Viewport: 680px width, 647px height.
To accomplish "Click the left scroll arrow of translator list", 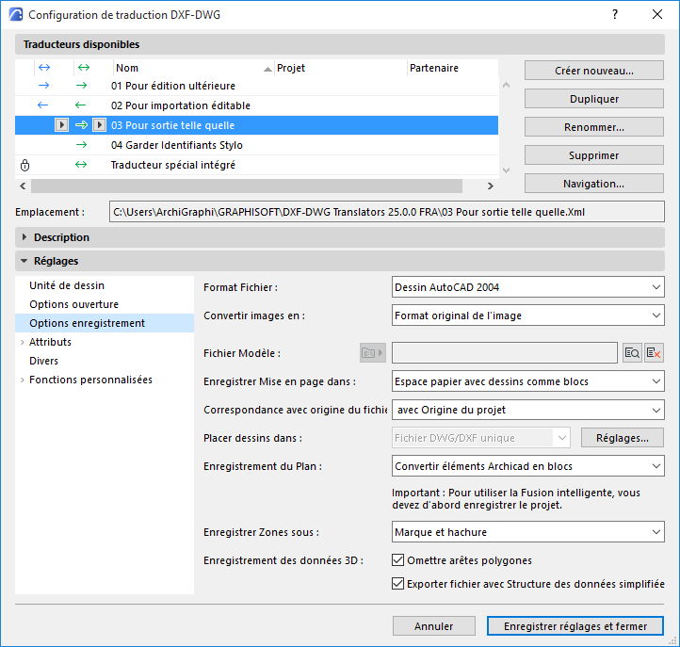I will point(23,186).
